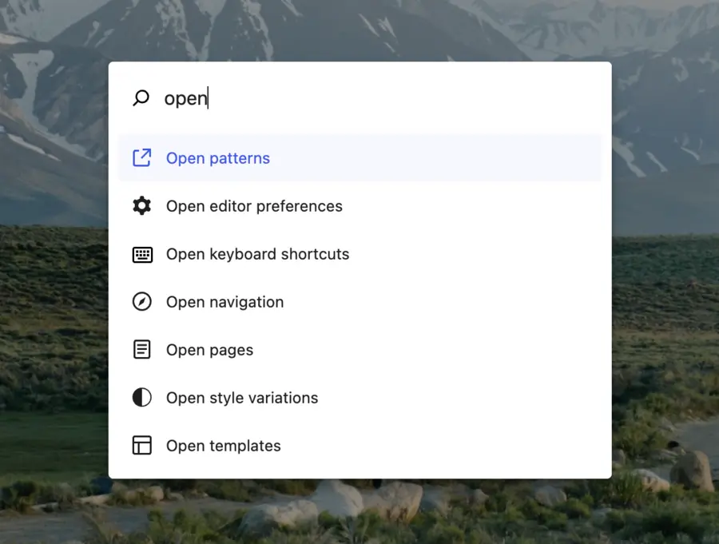Place the cursor after the typed word open
This screenshot has width=719, height=544.
coord(209,97)
